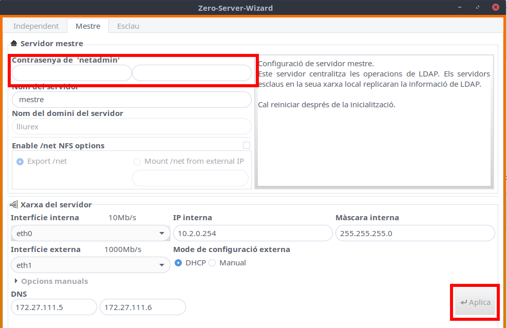Click the first netadmin password field
The height and width of the screenshot is (328, 507).
point(71,73)
